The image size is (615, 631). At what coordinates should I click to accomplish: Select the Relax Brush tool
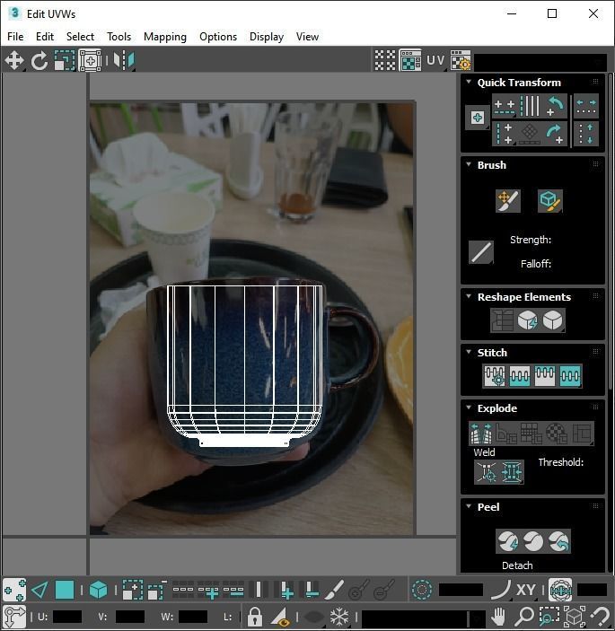pyautogui.click(x=550, y=201)
